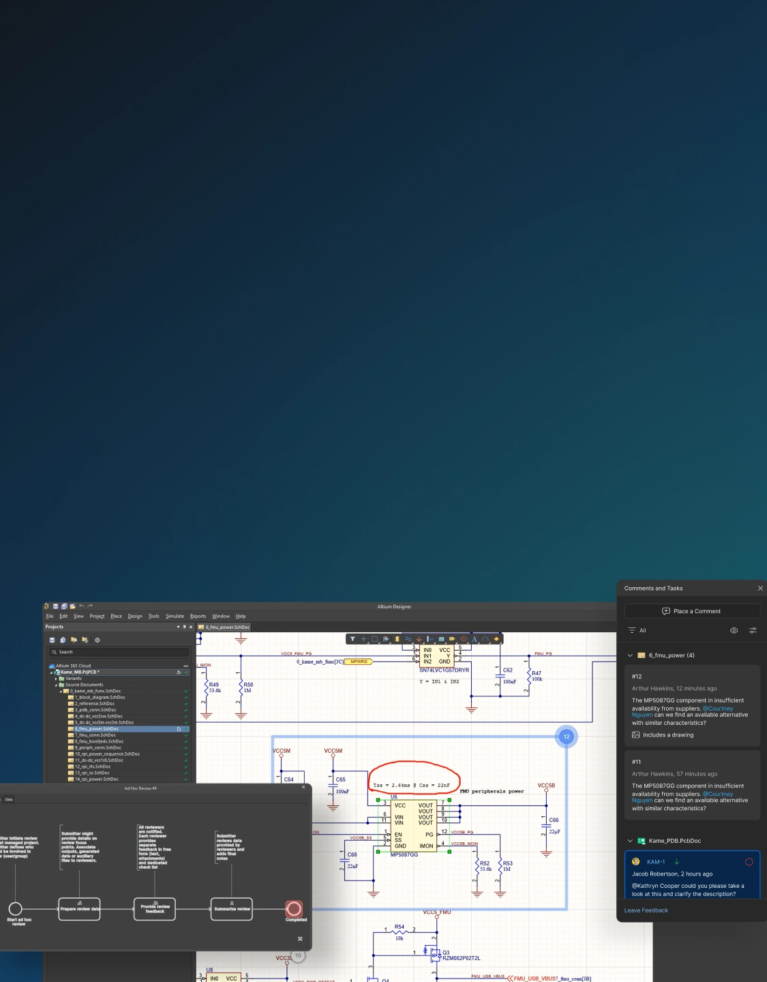
Task: Select the Place Text String tool
Action: tap(475, 639)
